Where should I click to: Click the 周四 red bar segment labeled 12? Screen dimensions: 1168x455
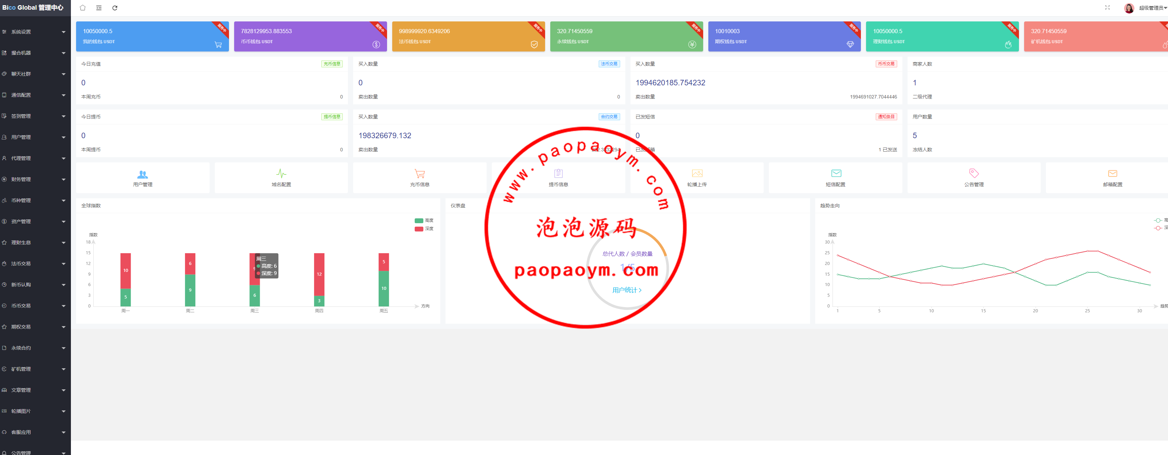(x=319, y=274)
